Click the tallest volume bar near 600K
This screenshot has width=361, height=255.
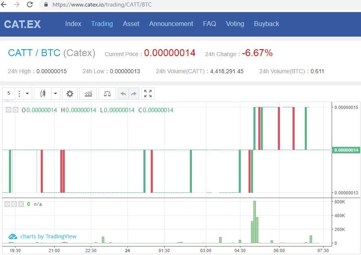click(x=255, y=222)
